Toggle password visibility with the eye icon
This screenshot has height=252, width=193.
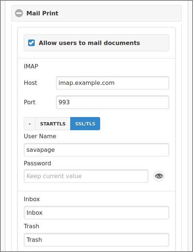pos(159,176)
